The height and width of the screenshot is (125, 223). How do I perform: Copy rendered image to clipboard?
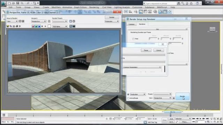11,26
